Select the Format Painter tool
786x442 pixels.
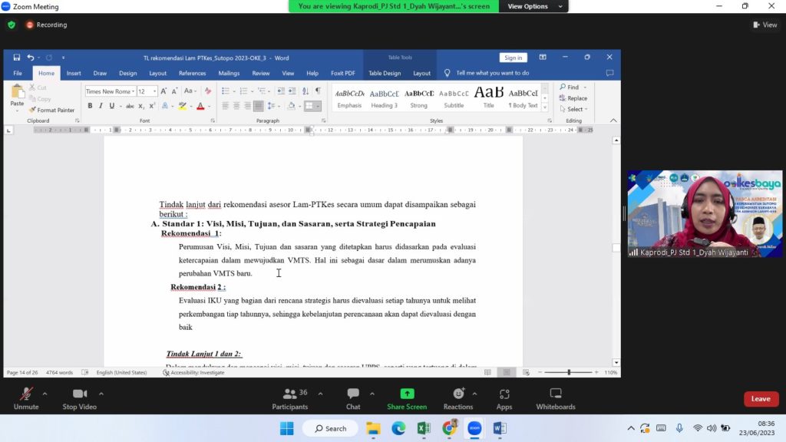click(51, 110)
